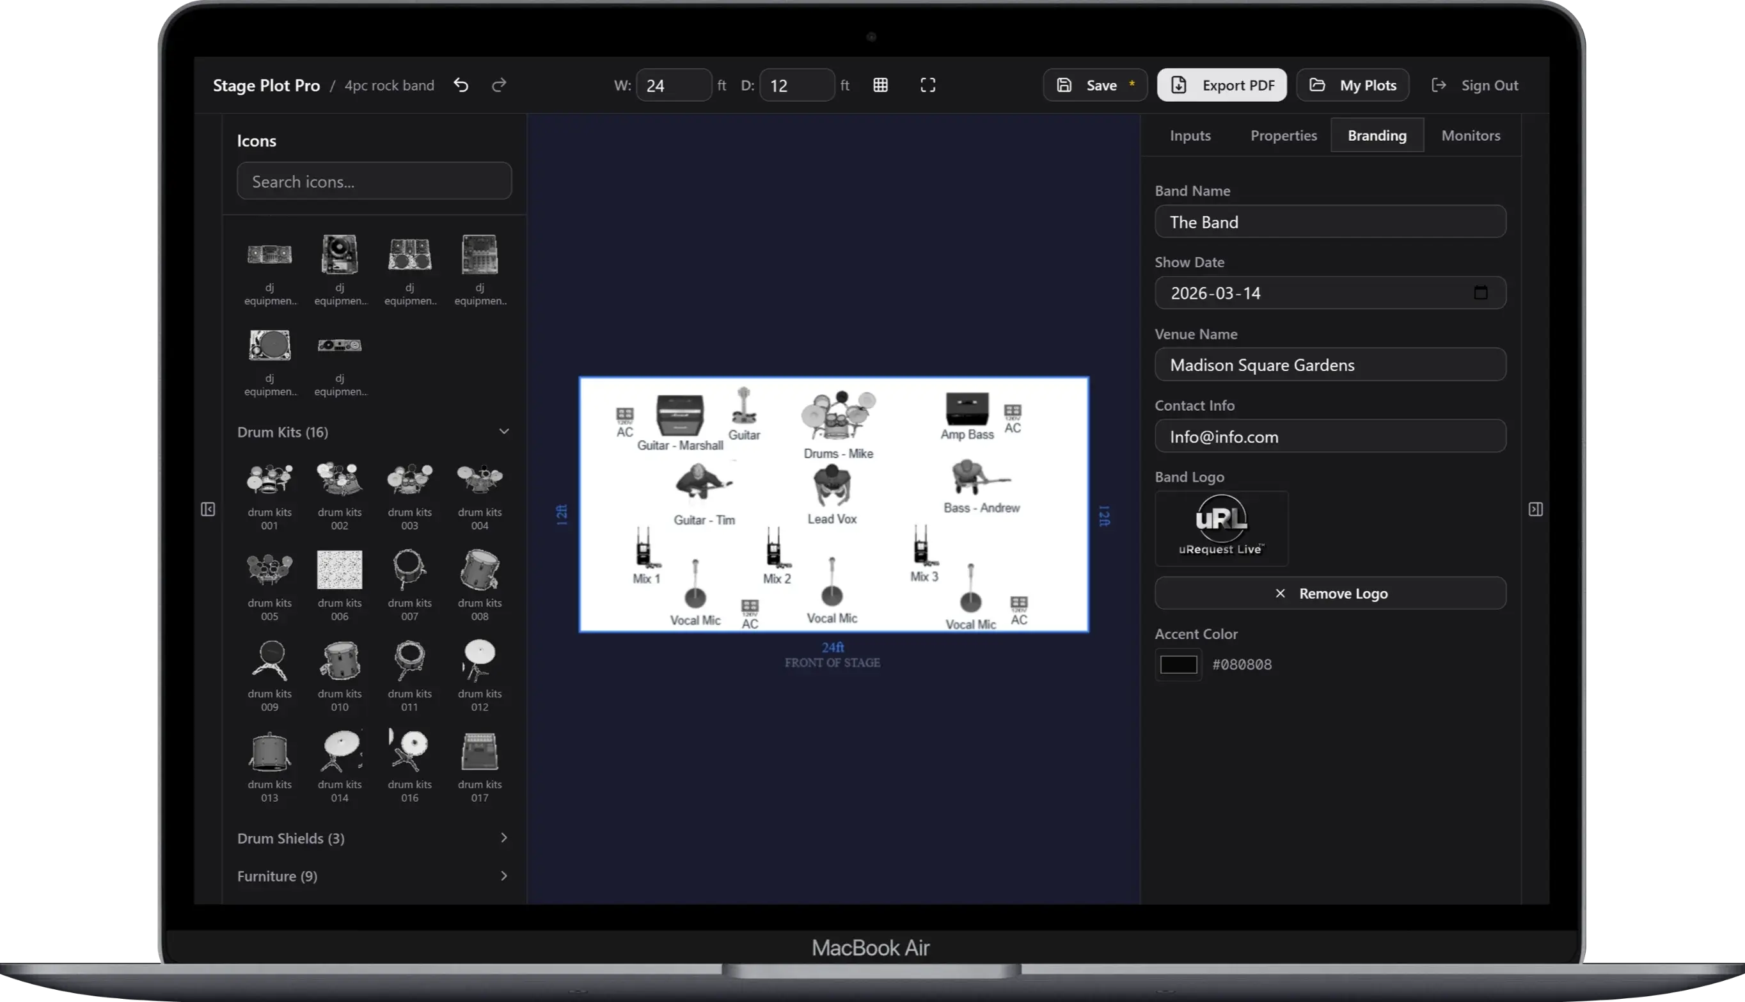Open the calendar picker for Show Date
This screenshot has width=1745, height=1002.
(1481, 292)
